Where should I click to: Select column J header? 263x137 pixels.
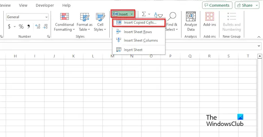click(x=54, y=56)
